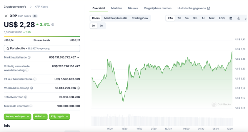
Task: Open the Nieuws tab
Action: click(x=133, y=8)
